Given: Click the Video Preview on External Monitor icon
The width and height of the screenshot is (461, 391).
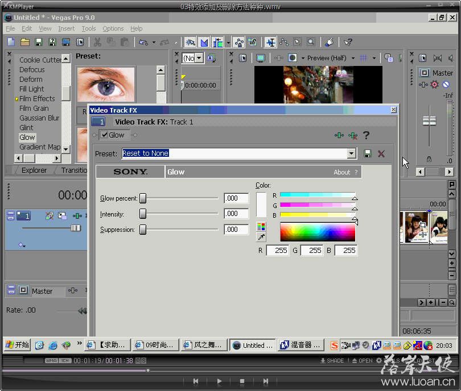Looking at the screenshot, I should (x=261, y=58).
